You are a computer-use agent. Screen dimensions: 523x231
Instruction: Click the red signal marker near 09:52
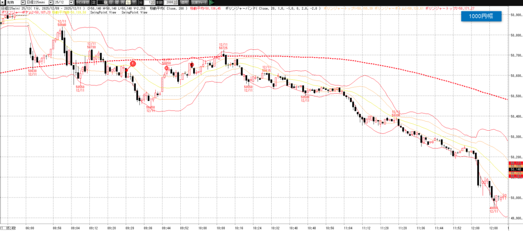(193, 65)
